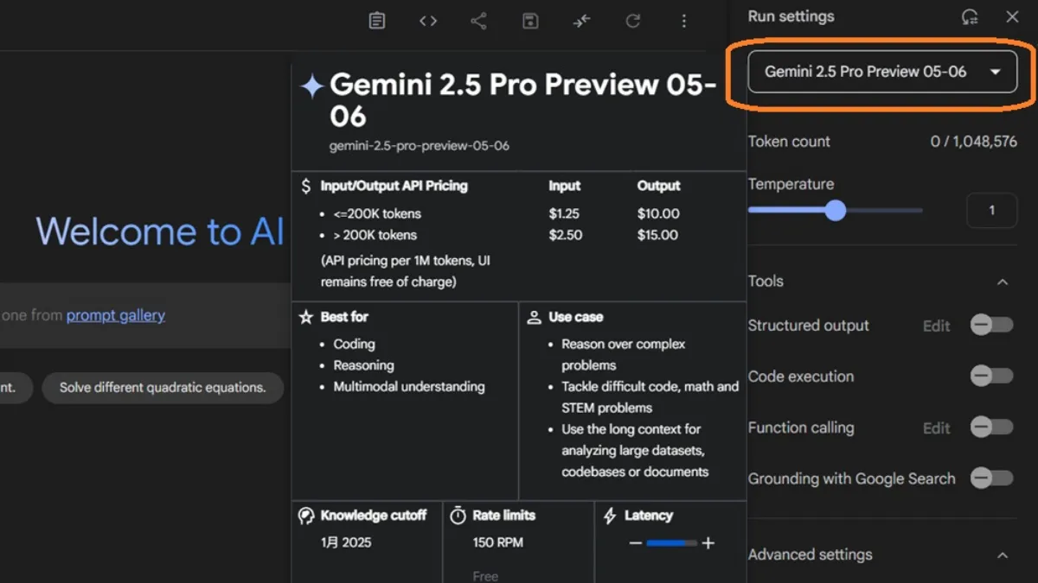This screenshot has width=1038, height=583.
Task: Click the '$10.00' output price
Action: click(x=658, y=213)
